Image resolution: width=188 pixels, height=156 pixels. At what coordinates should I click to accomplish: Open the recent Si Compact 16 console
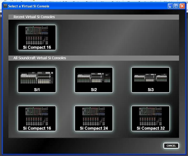(x=37, y=38)
